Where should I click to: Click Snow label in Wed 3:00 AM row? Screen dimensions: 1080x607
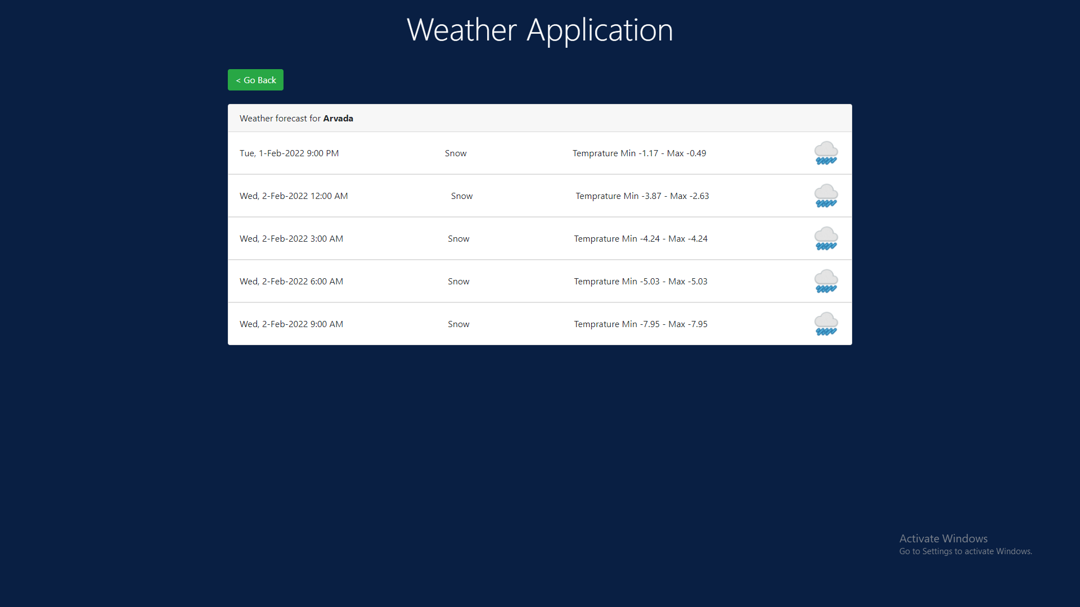point(458,239)
